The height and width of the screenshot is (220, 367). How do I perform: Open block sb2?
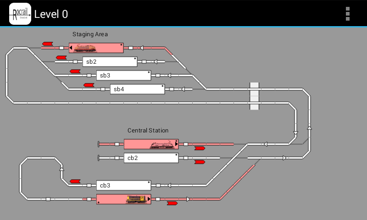coord(110,61)
